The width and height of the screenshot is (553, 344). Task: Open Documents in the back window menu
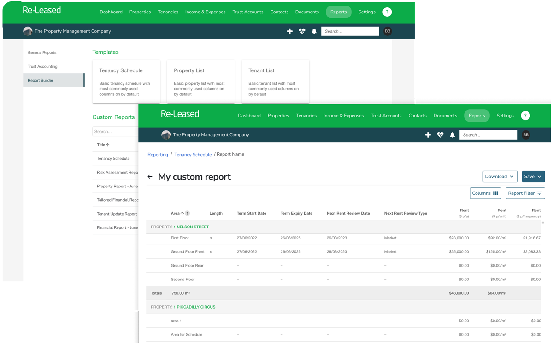point(307,12)
